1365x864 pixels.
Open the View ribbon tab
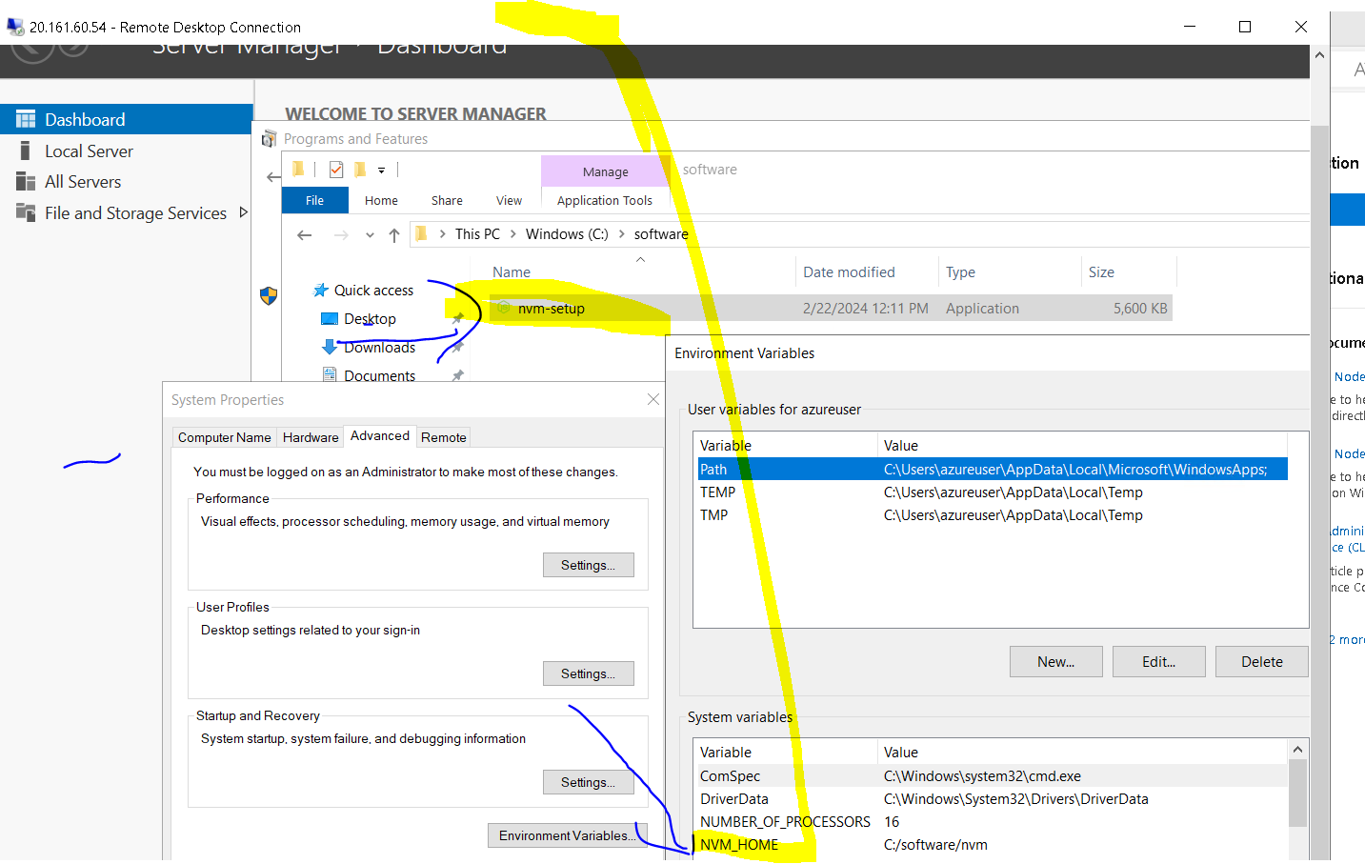point(509,200)
